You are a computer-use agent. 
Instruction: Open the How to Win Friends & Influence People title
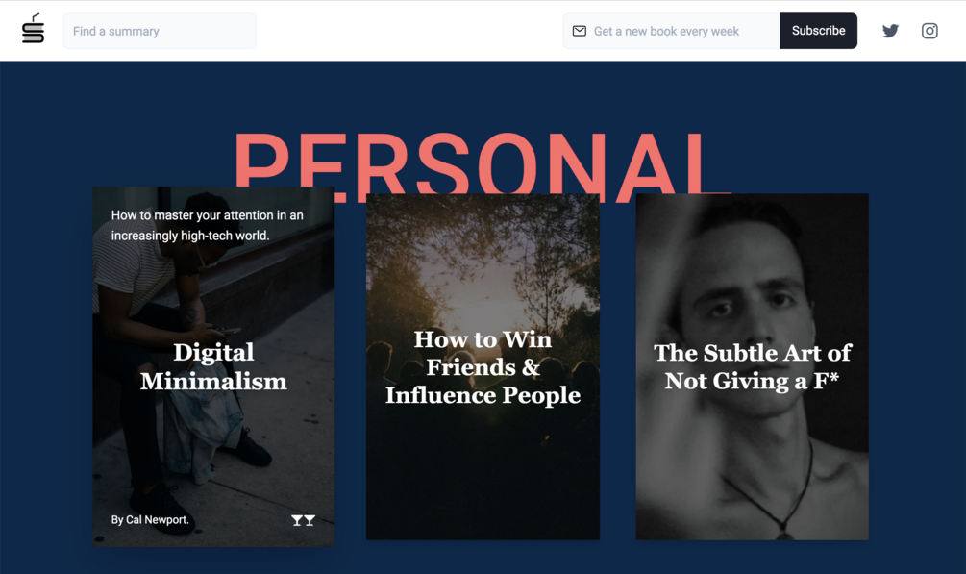(x=483, y=367)
